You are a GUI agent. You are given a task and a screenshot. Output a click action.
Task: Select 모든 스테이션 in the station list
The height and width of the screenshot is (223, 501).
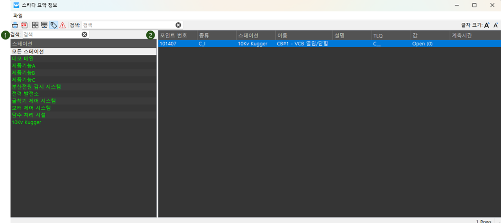(28, 52)
